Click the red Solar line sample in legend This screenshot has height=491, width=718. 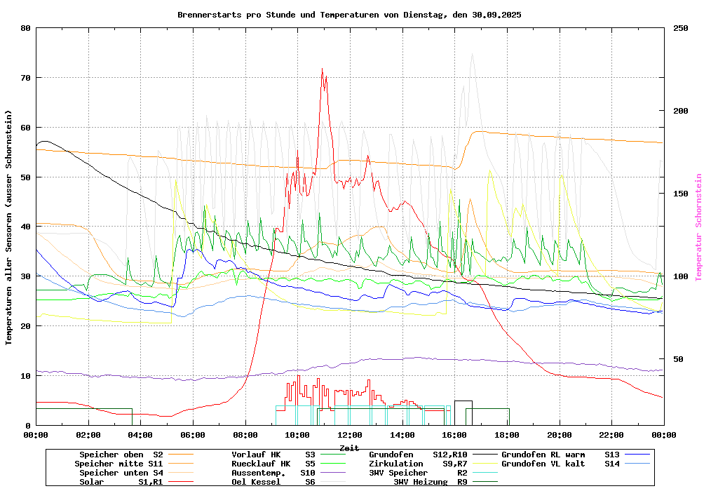click(180, 482)
